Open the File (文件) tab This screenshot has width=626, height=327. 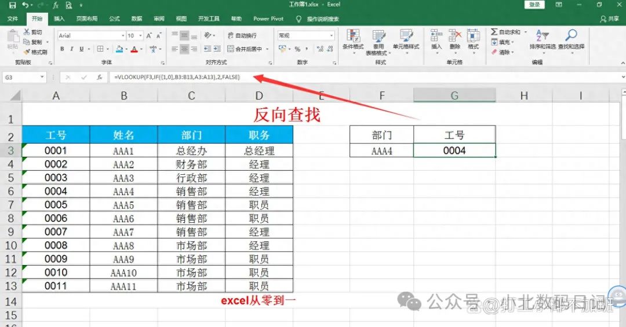click(13, 19)
